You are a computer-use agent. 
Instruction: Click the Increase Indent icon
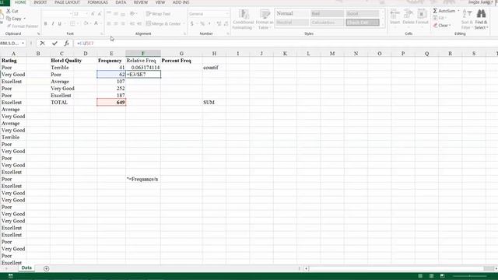click(139, 24)
